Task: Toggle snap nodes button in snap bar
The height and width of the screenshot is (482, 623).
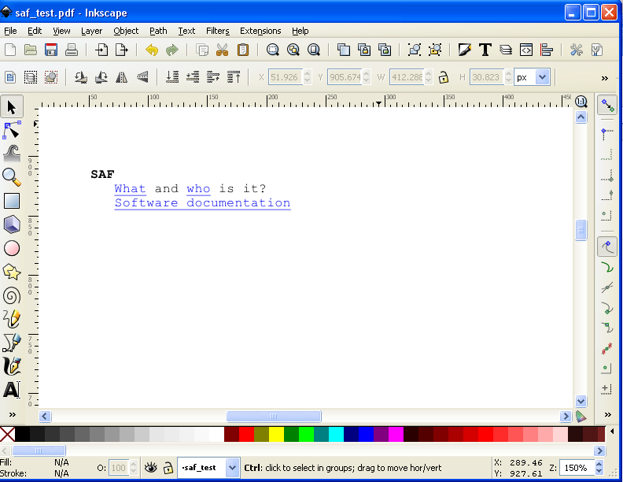Action: [607, 247]
